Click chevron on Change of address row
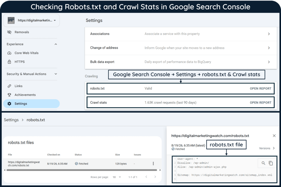281x187 pixels. pos(269,48)
